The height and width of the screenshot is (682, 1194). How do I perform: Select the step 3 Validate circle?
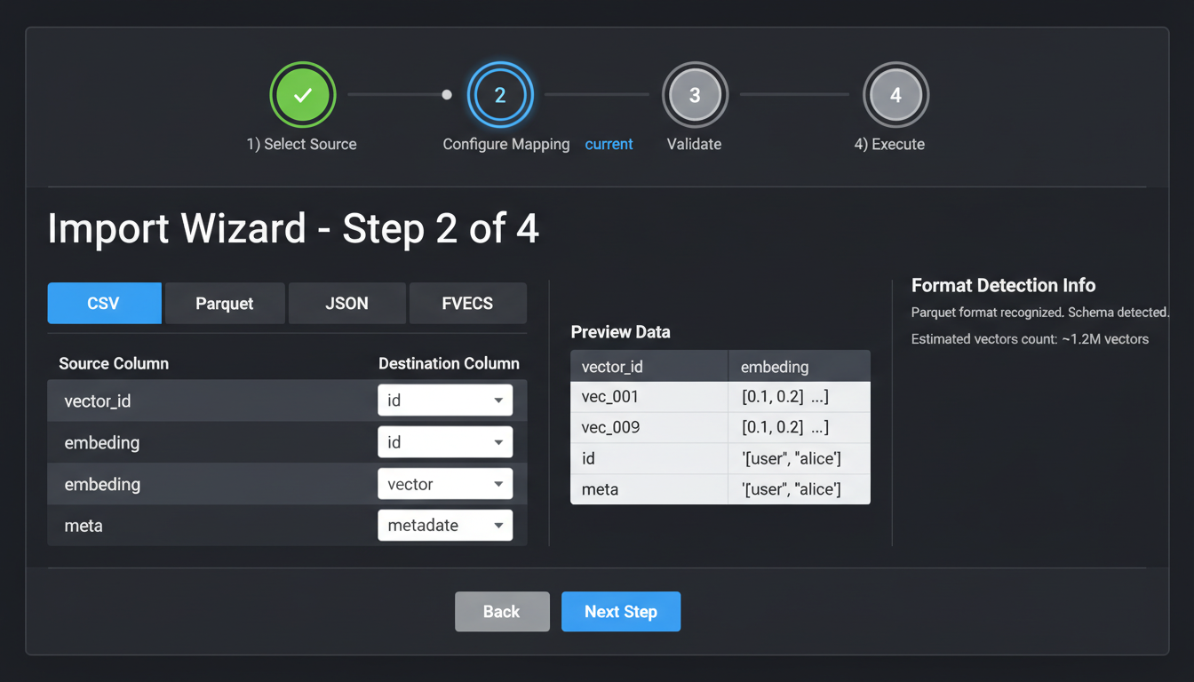click(695, 94)
